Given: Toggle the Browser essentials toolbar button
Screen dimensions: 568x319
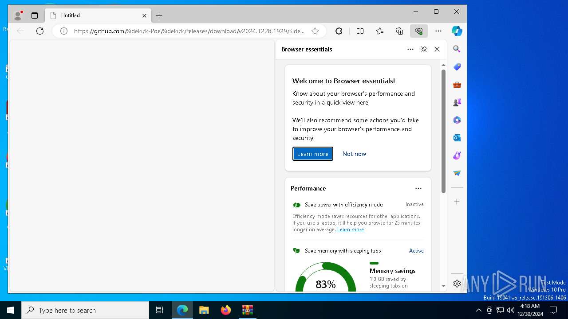Looking at the screenshot, I should coord(419,31).
